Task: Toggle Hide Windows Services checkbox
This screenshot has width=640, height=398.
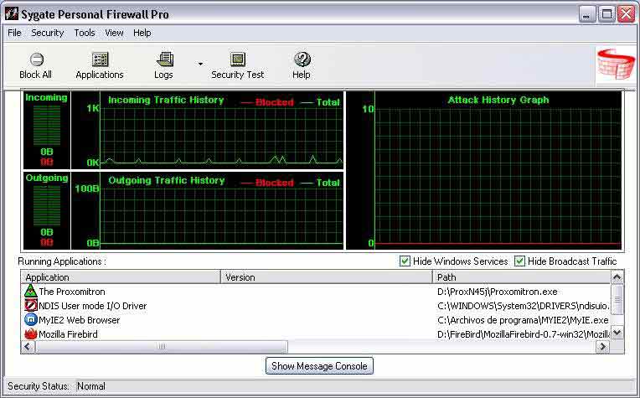Action: (405, 261)
